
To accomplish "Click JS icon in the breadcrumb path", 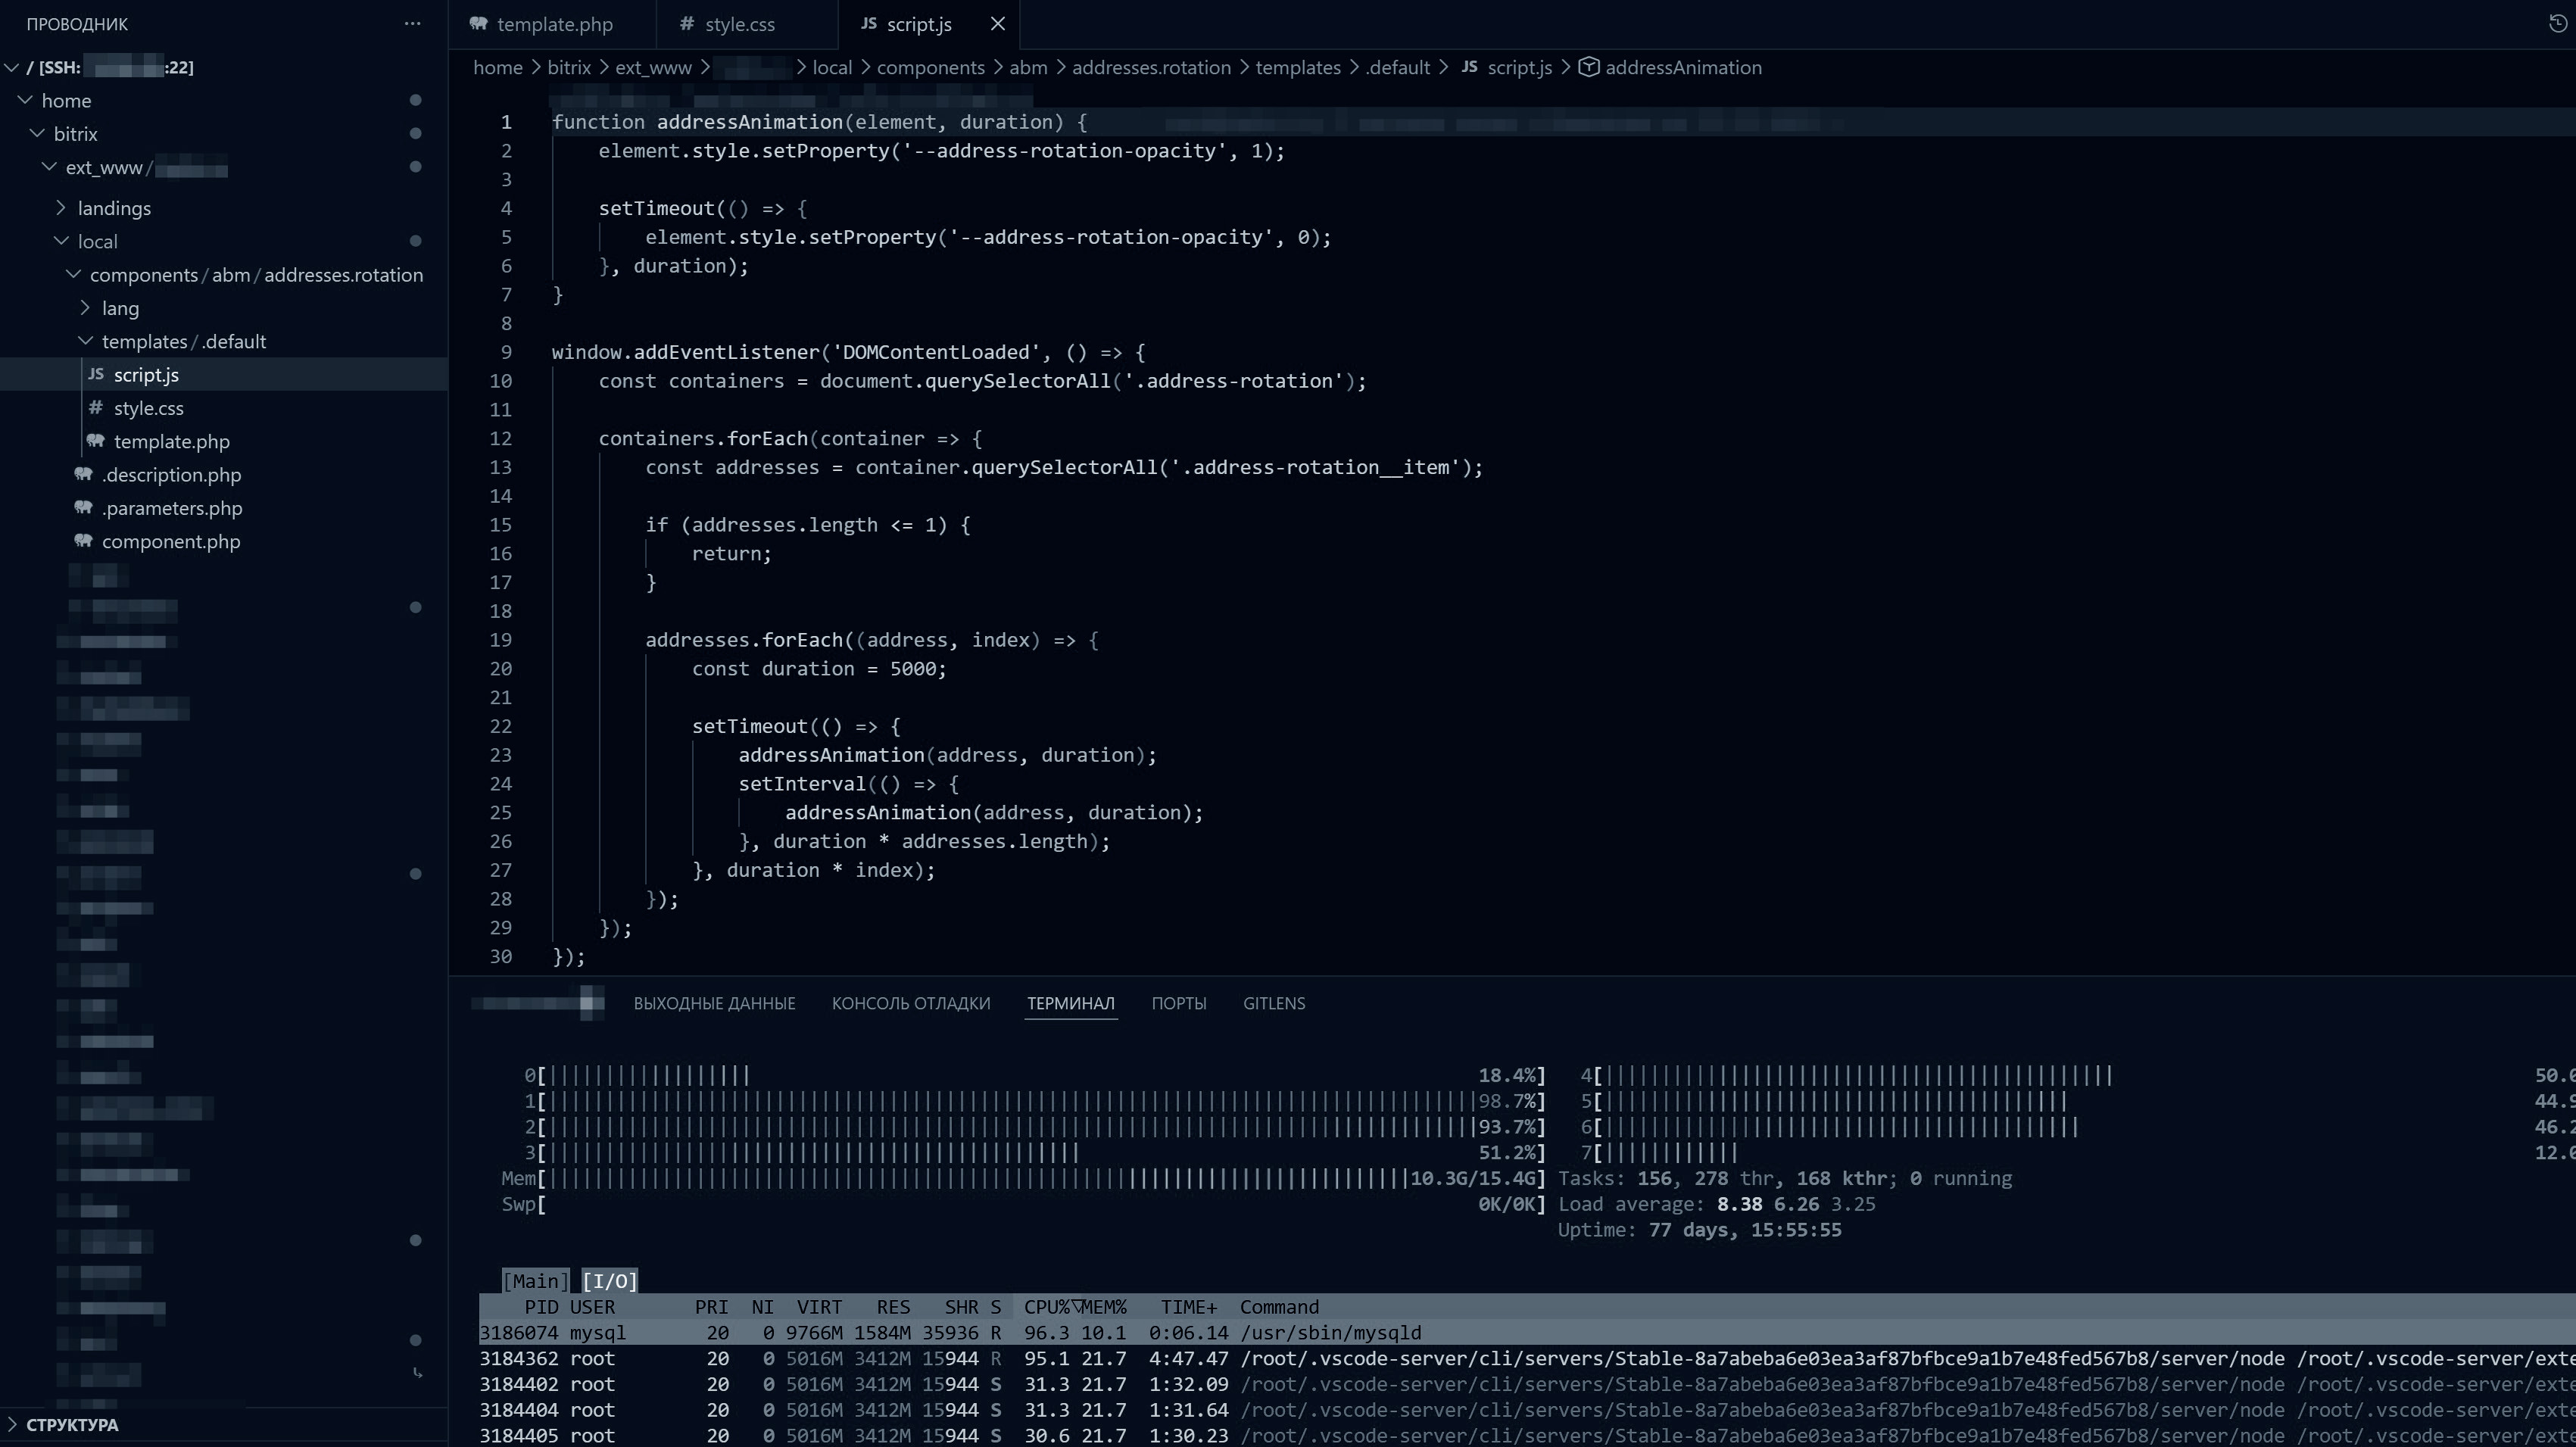I will point(1469,67).
